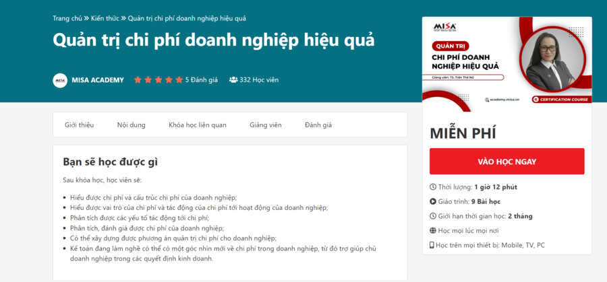Image resolution: width=607 pixels, height=282 pixels.
Task: Open the 5 Đánh giá reviews text
Action: tap(201, 80)
